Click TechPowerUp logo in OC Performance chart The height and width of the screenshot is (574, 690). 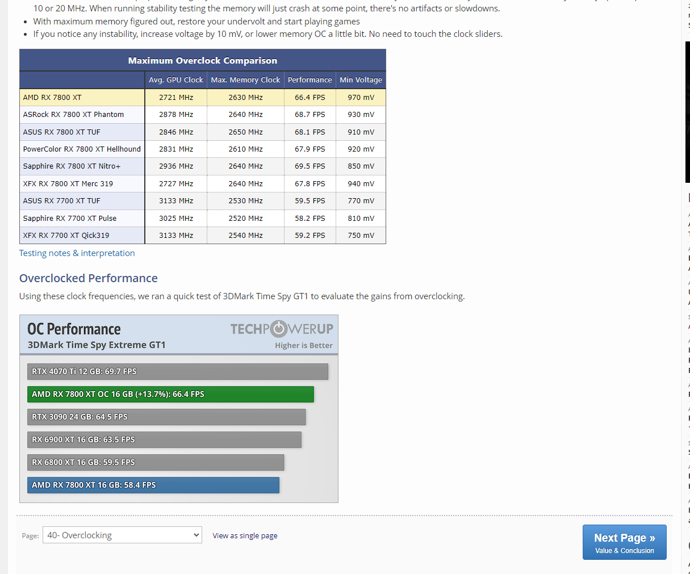tap(282, 329)
